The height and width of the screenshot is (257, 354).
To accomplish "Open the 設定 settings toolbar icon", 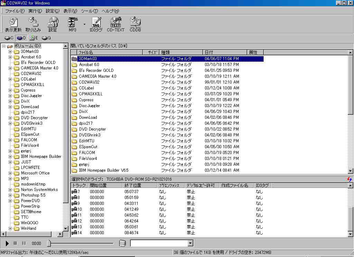I will 53,25.
